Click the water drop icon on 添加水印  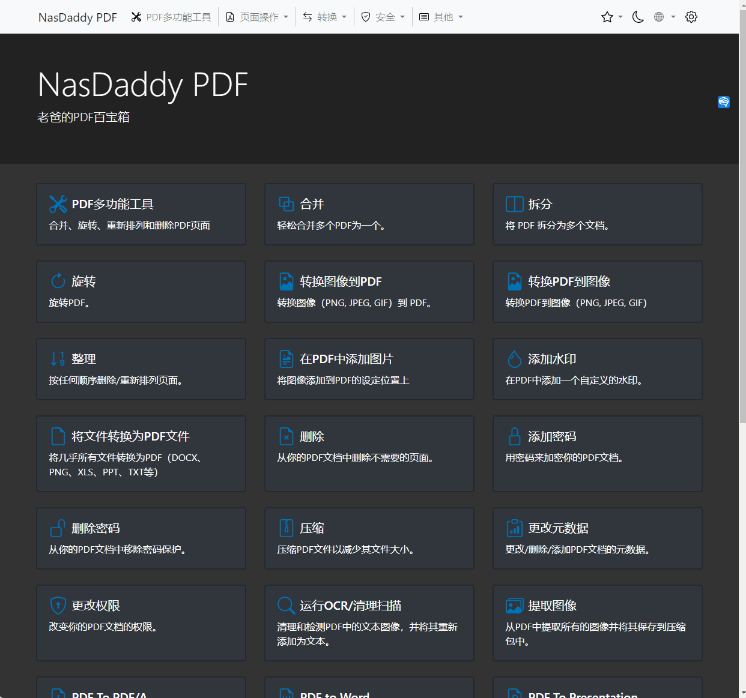tap(514, 359)
